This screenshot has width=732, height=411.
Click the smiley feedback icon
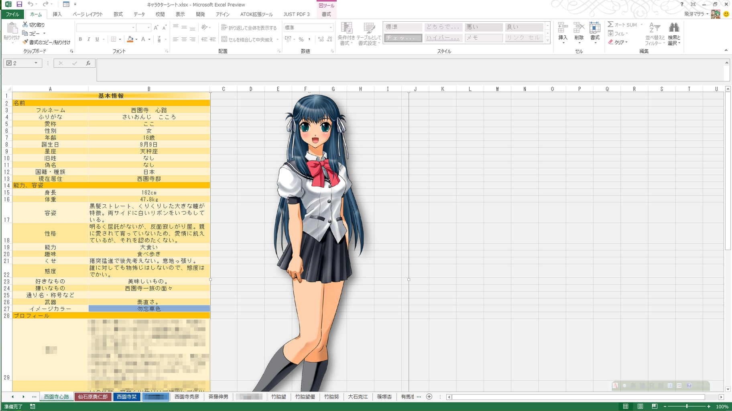pyautogui.click(x=726, y=14)
